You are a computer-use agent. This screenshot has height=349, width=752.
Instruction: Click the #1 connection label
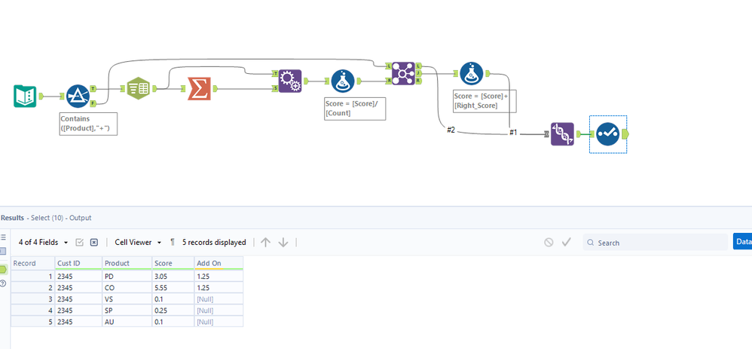513,133
